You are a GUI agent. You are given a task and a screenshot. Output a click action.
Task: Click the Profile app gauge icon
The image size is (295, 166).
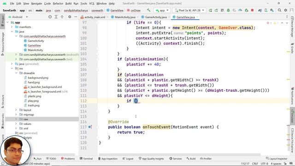tap(240, 10)
